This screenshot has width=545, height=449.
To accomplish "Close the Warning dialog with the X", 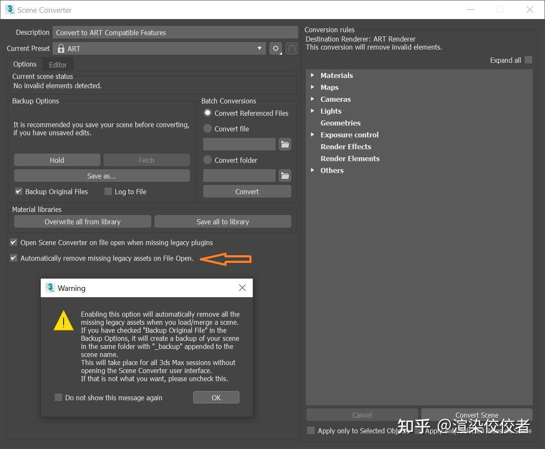I will pos(242,287).
